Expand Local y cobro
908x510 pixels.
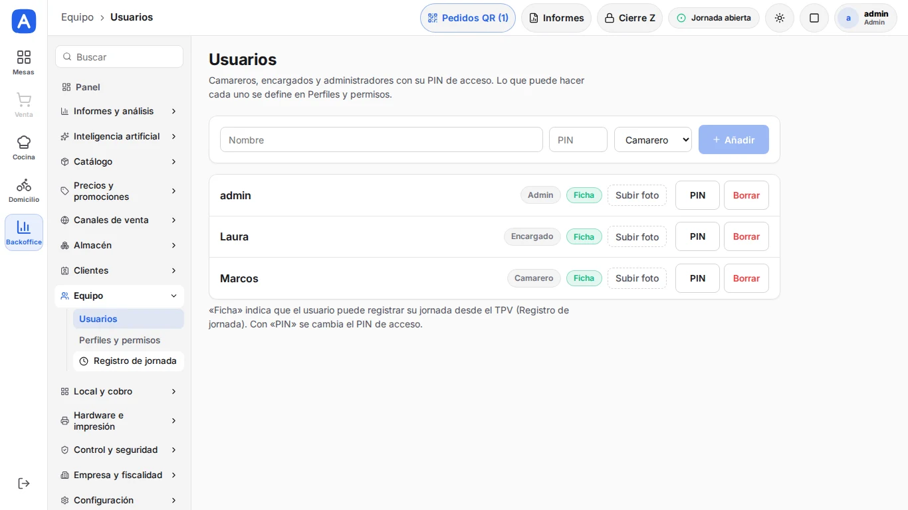coord(119,391)
